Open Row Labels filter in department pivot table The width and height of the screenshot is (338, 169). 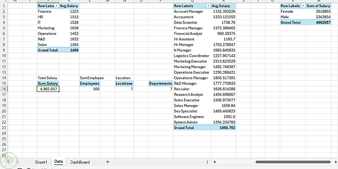coord(56,6)
